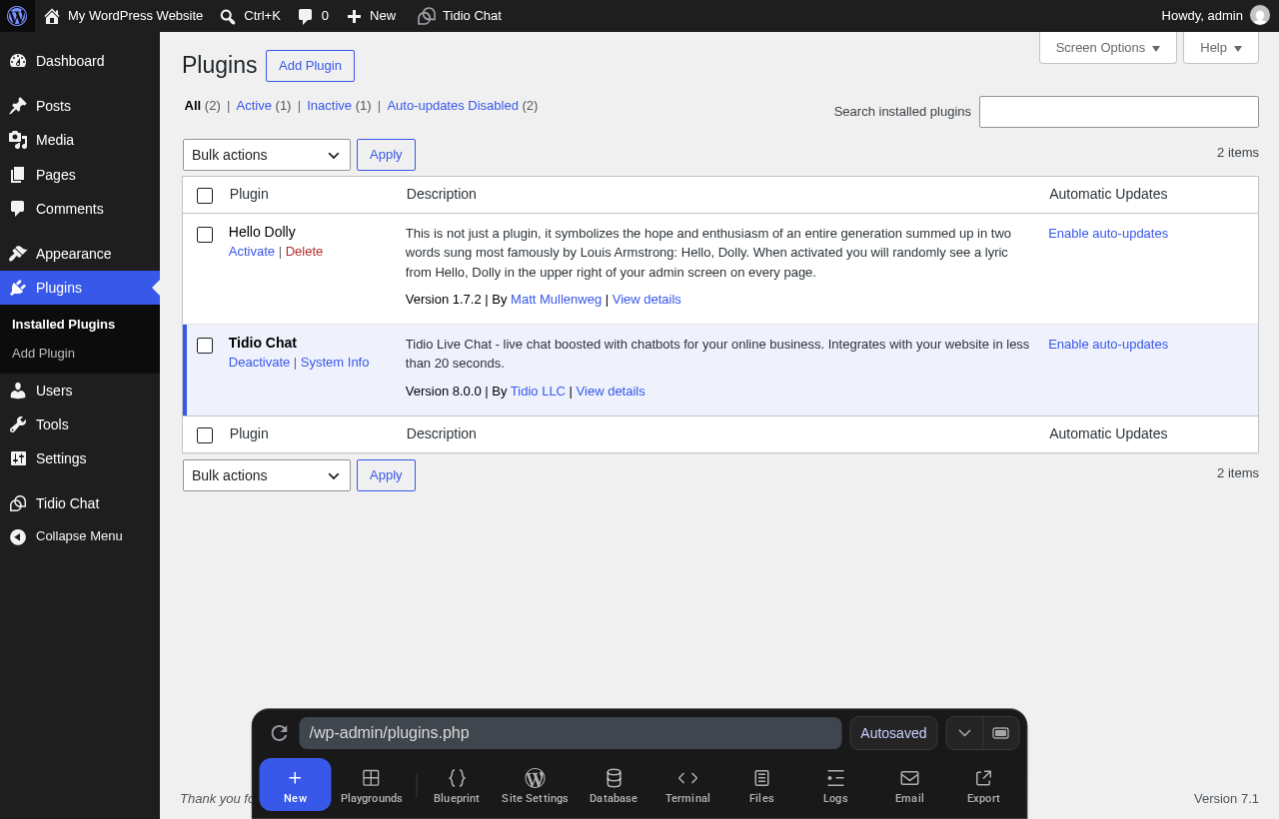
Task: Open the Ctrl+K search command palette
Action: [250, 16]
